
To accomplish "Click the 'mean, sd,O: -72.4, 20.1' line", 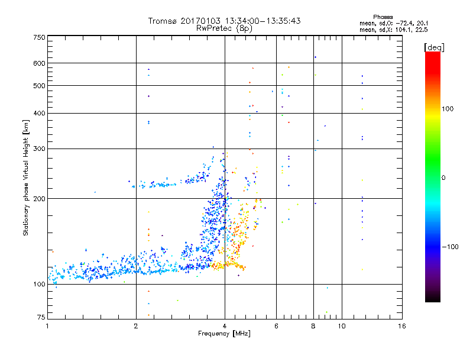I will [x=394, y=24].
